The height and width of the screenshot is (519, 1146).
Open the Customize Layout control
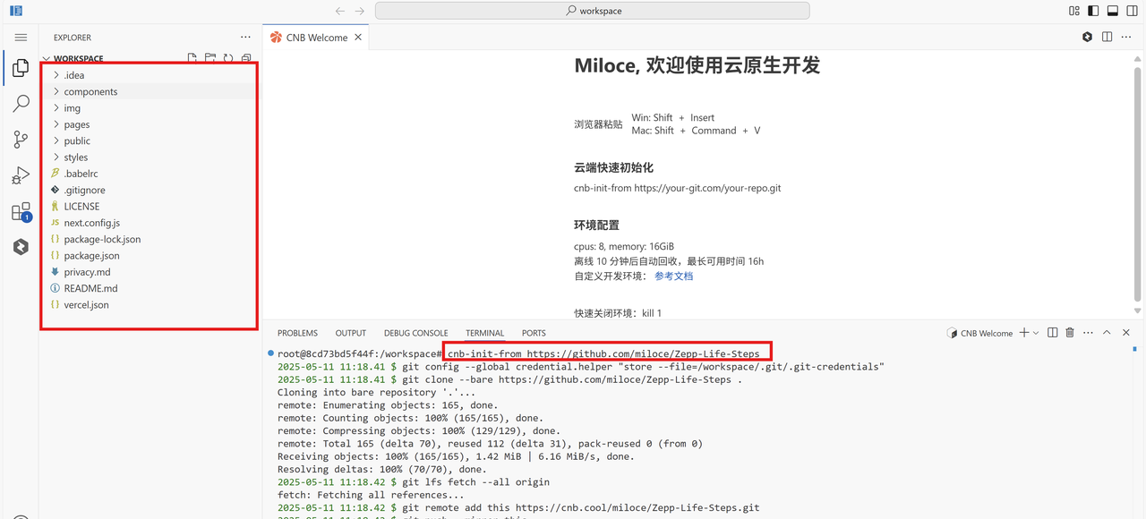click(1074, 11)
